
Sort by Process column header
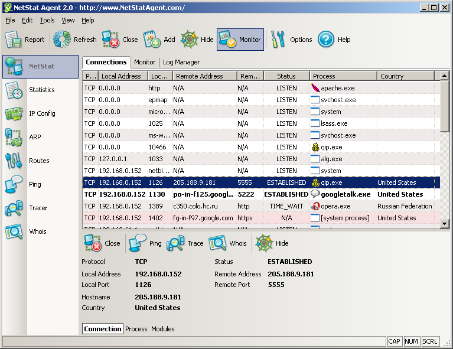click(x=343, y=76)
